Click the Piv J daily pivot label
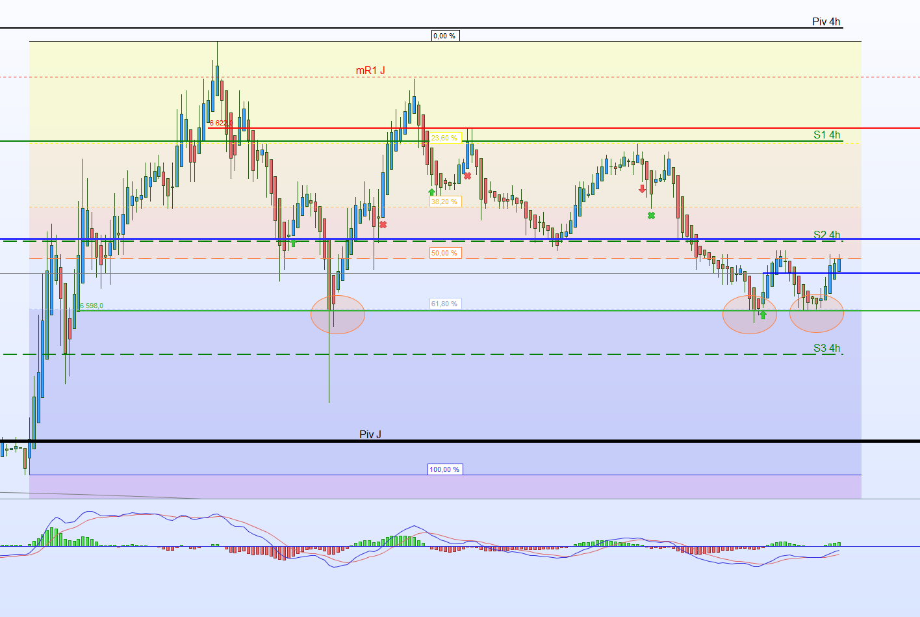The width and height of the screenshot is (920, 617). point(370,434)
